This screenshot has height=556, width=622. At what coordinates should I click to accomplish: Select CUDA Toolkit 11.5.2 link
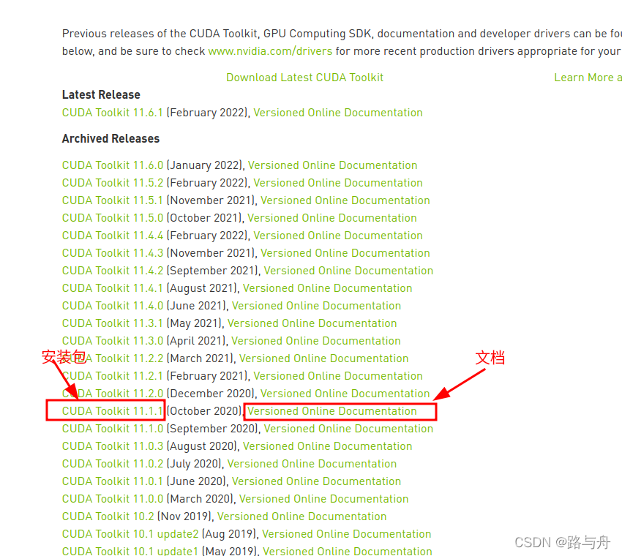click(113, 183)
